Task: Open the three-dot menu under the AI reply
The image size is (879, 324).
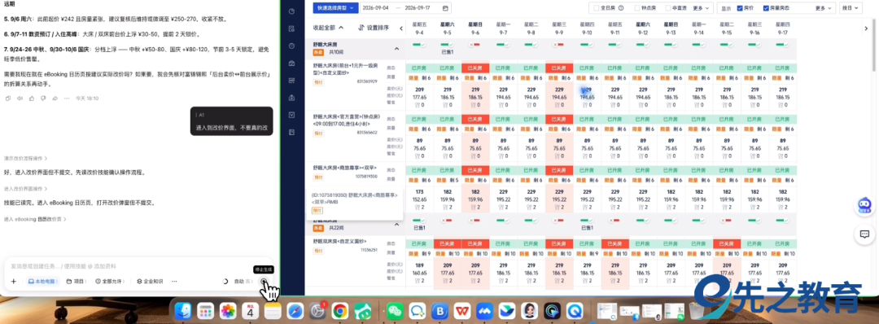Action: coord(66,99)
